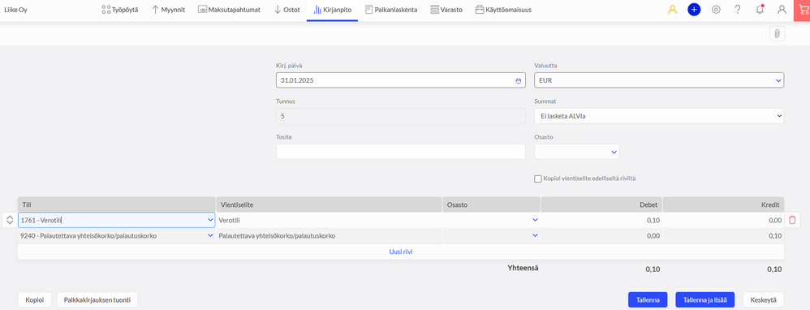810x310 pixels.
Task: Click the Kirj. päivä date field
Action: click(400, 80)
